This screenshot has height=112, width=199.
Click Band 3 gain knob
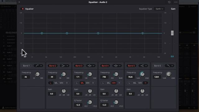[90, 91]
